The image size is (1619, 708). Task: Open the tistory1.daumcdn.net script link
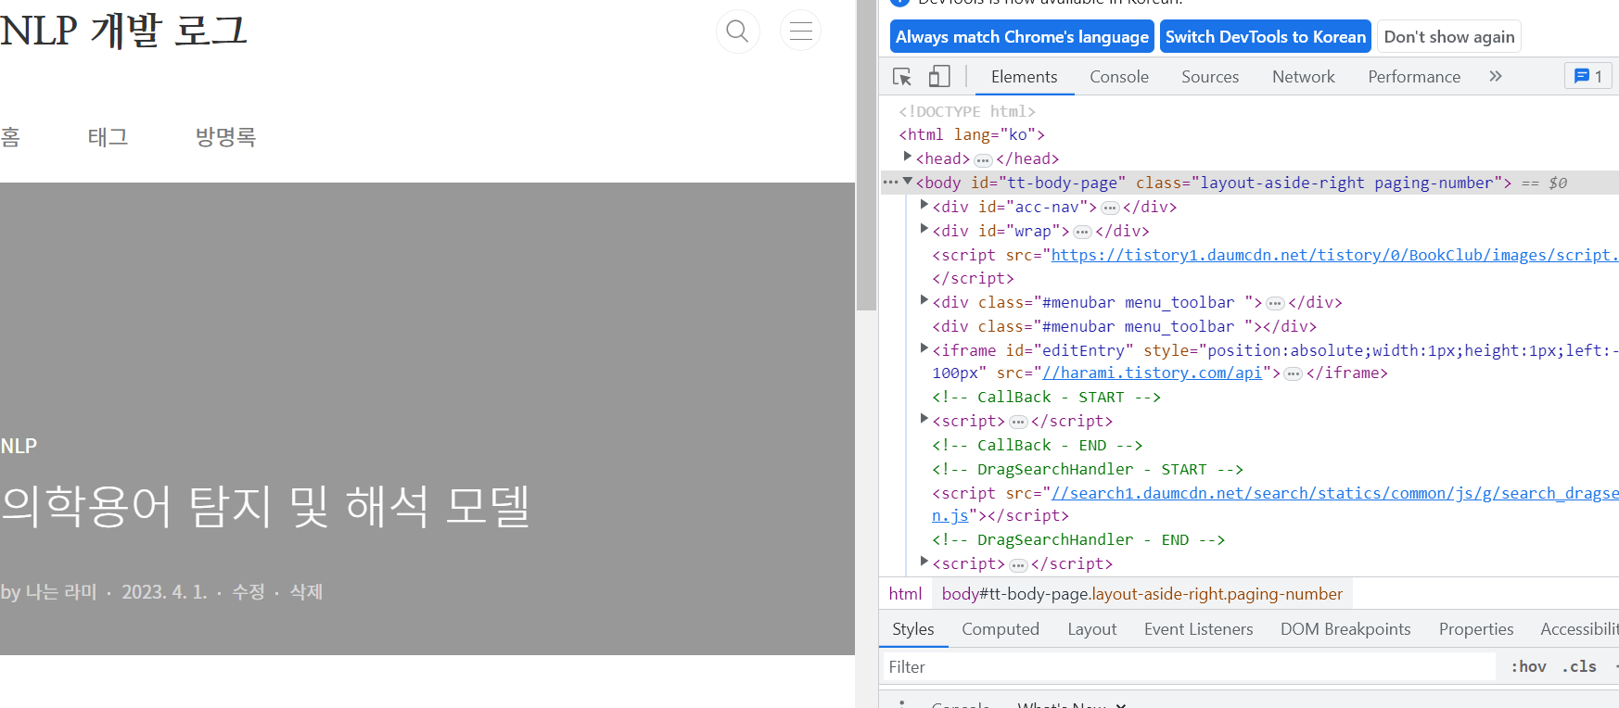pos(1334,255)
